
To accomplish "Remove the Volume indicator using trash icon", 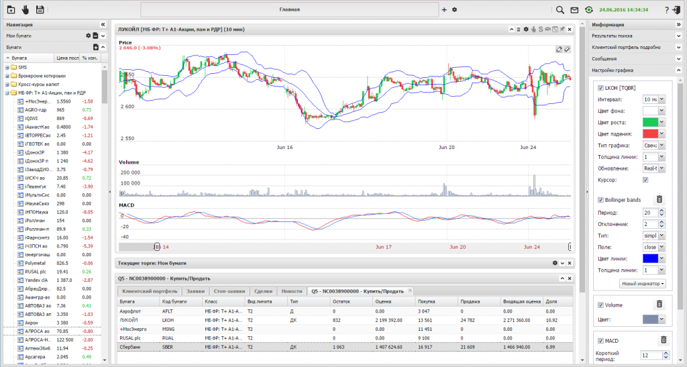I will tap(659, 304).
